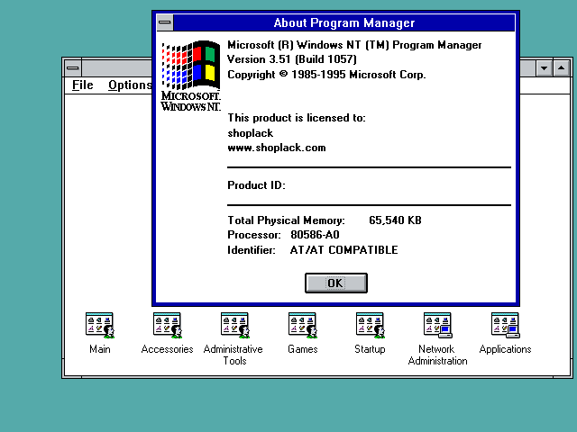
Task: Click the 65,540 KB memory value
Action: 395,220
